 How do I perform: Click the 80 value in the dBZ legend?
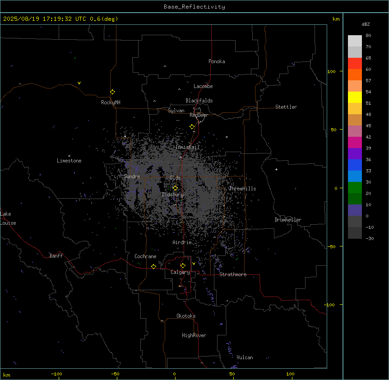[368, 36]
